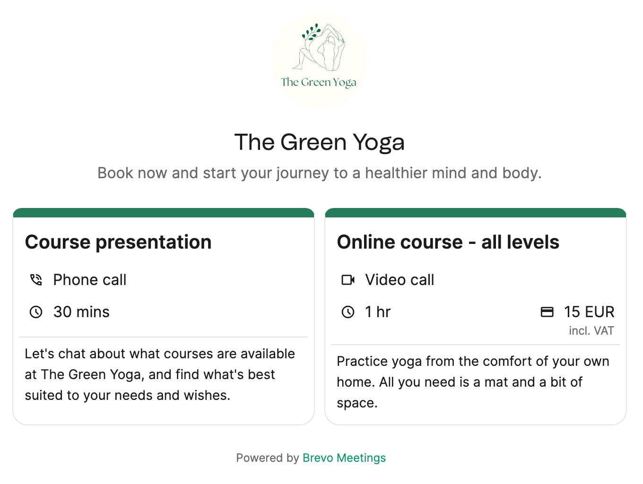Click the incl. VAT note

point(591,330)
